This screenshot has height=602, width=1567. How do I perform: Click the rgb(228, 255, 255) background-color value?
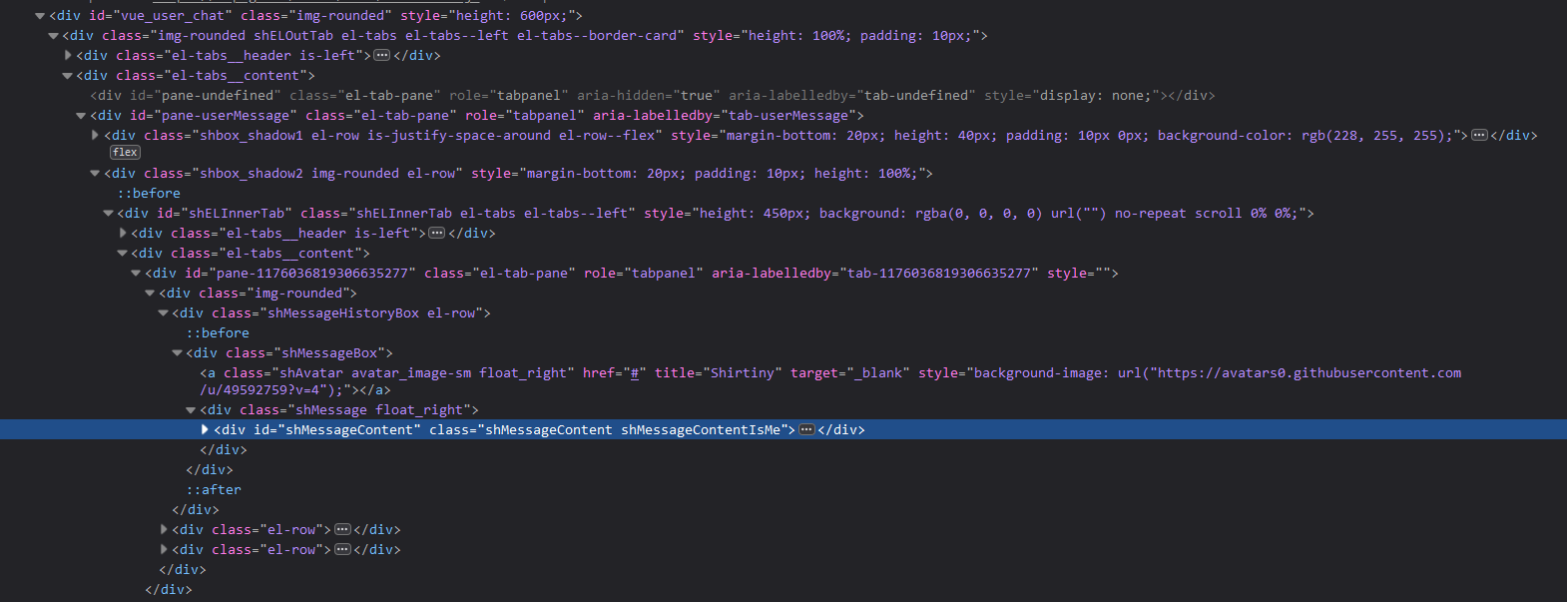point(1373,136)
